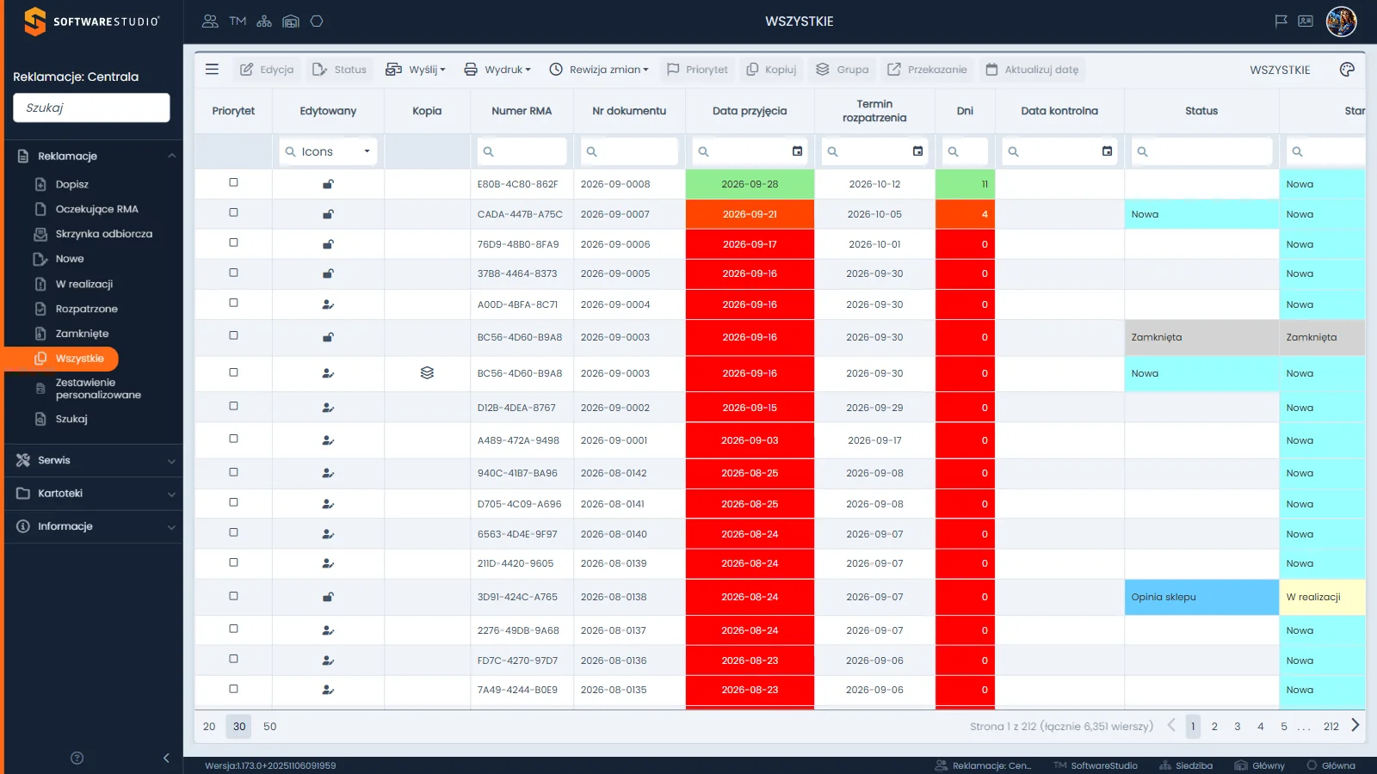Click the flag icon in top right
The height and width of the screenshot is (774, 1377).
[1281, 21]
